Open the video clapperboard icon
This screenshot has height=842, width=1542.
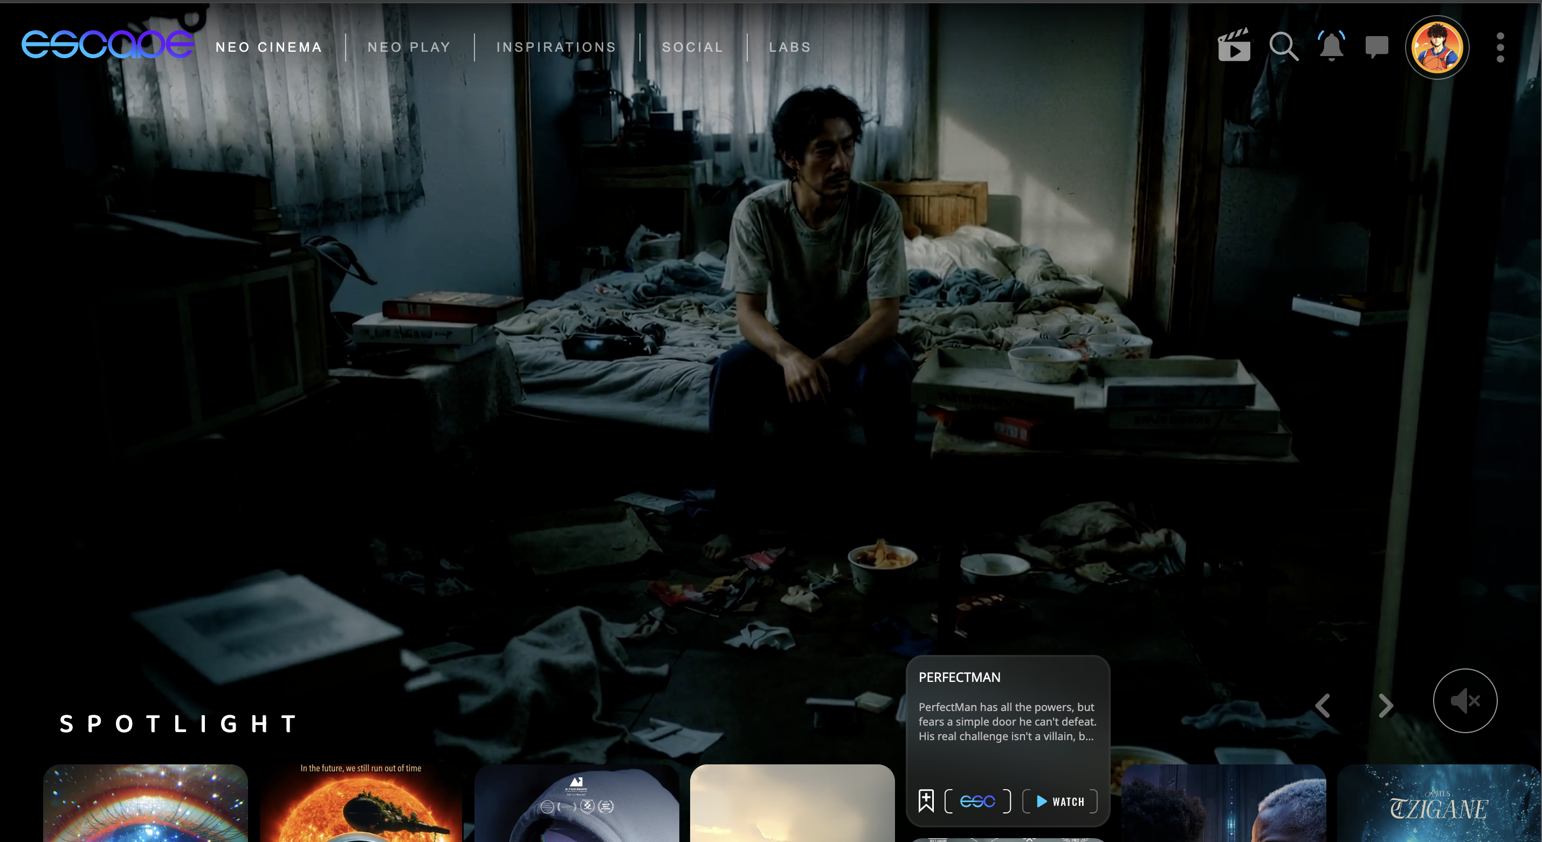pyautogui.click(x=1234, y=45)
